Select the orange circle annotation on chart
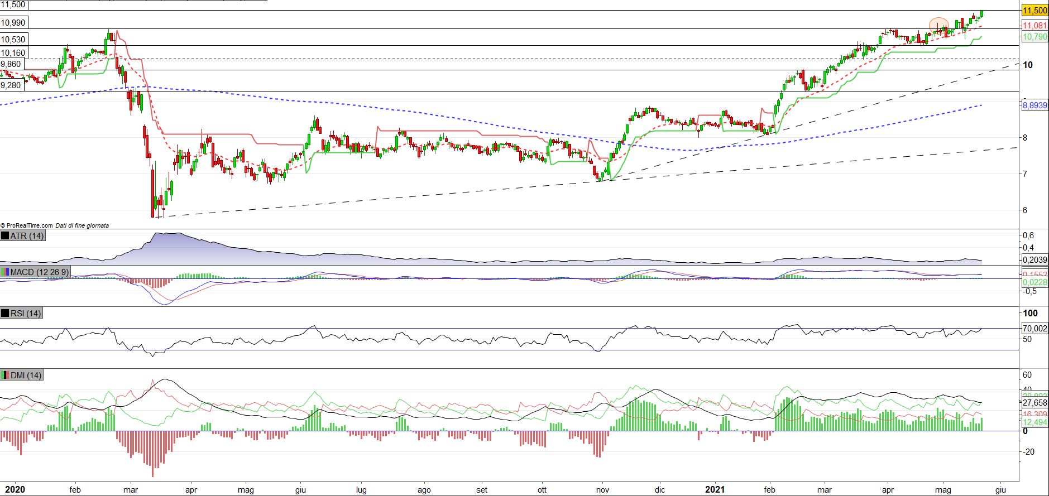The height and width of the screenshot is (496, 1049). coord(938,26)
